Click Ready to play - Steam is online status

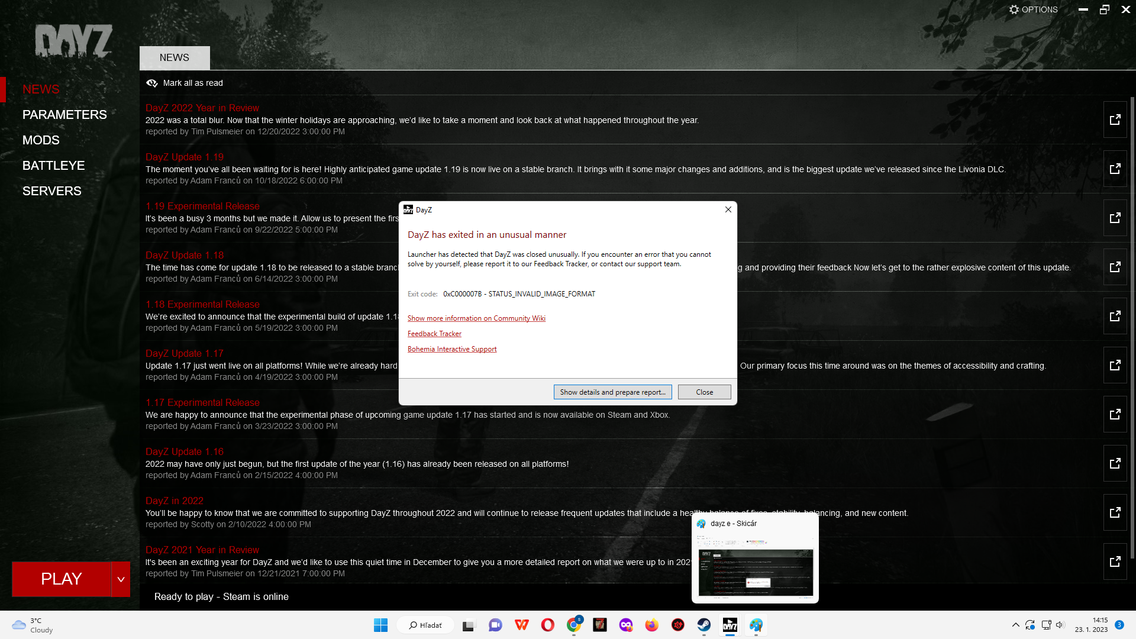221,597
